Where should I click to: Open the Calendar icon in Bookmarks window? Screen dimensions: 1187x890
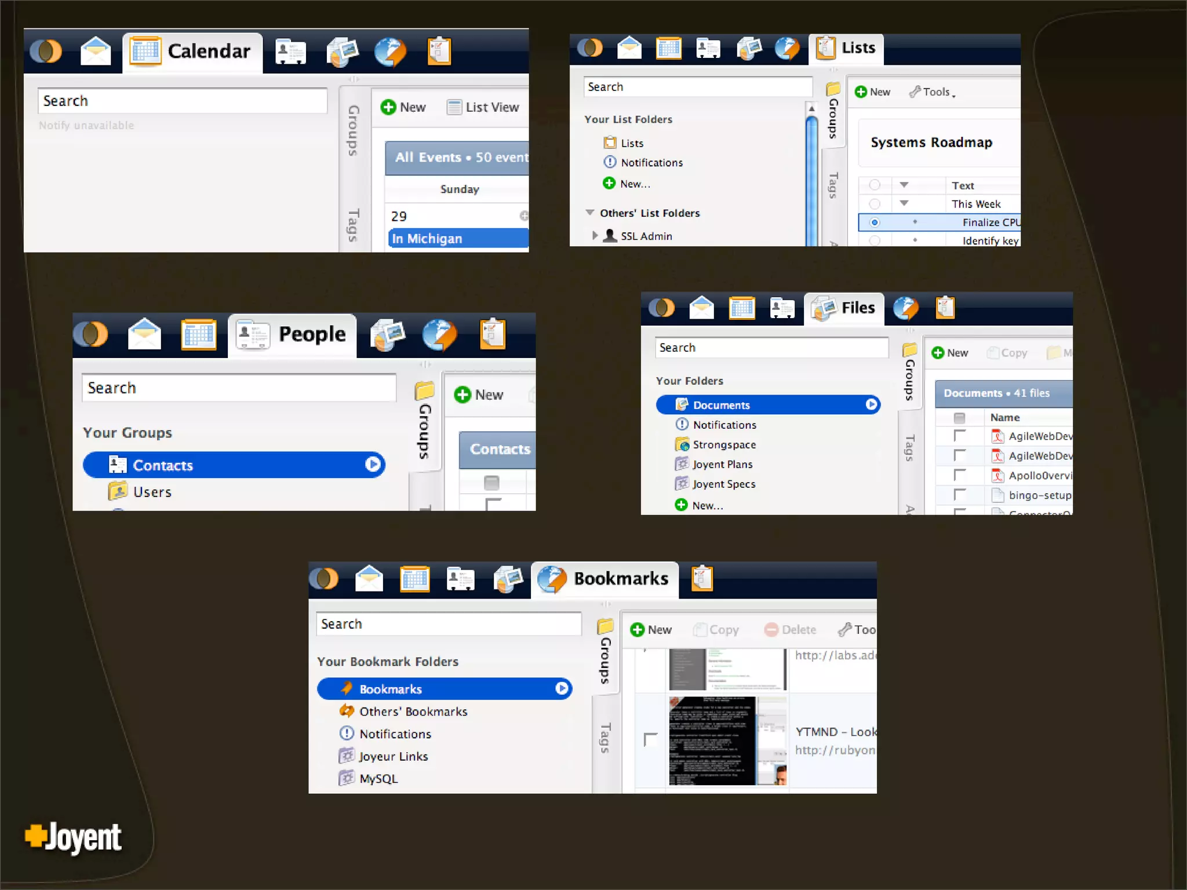click(415, 579)
